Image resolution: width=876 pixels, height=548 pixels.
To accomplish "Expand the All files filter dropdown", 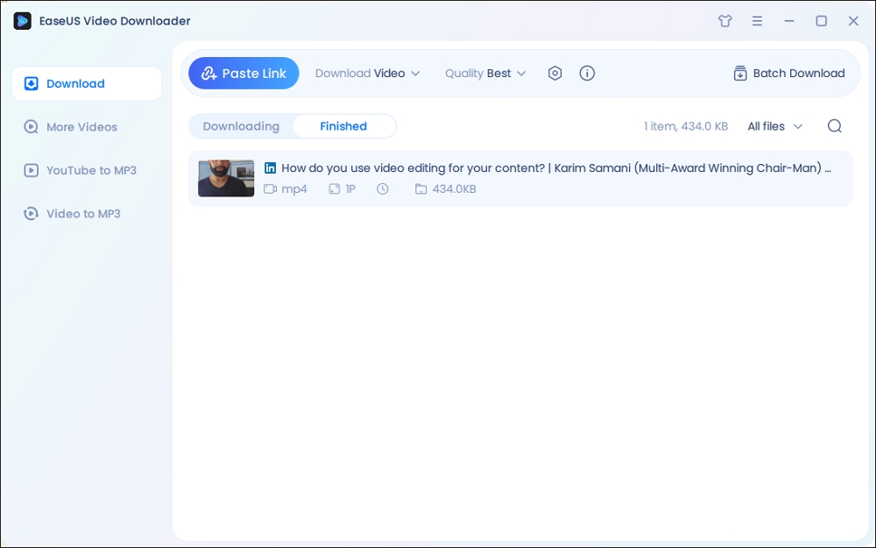I will click(775, 126).
